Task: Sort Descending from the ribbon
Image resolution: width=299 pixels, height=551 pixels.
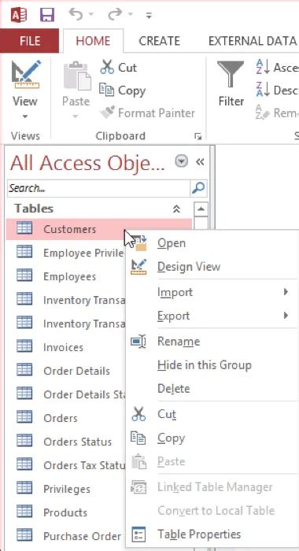Action: (277, 91)
